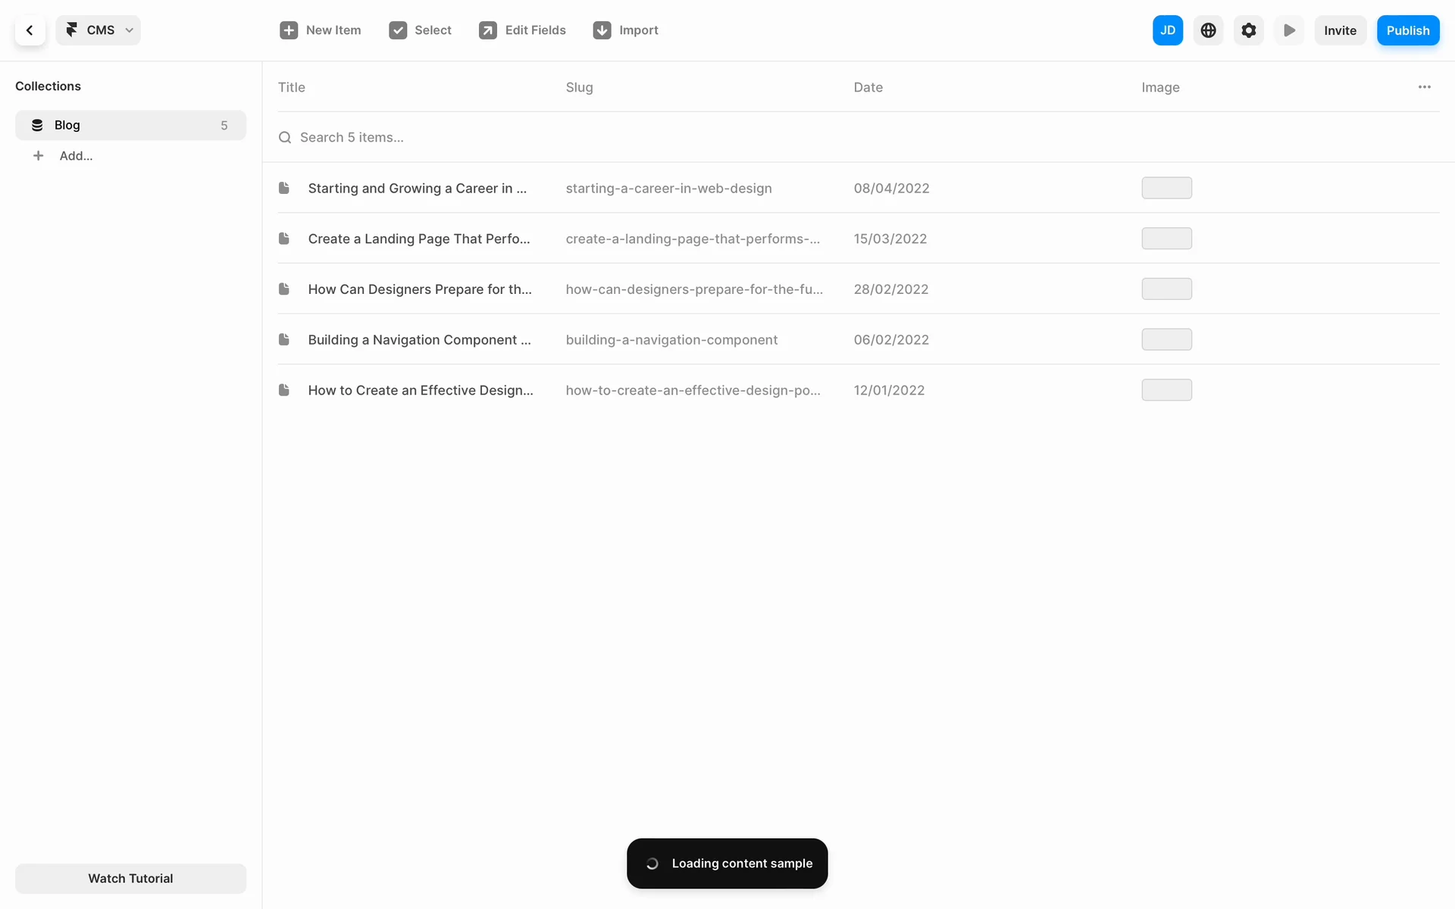Click the New Item plus icon
This screenshot has height=909, width=1455.
pos(289,30)
